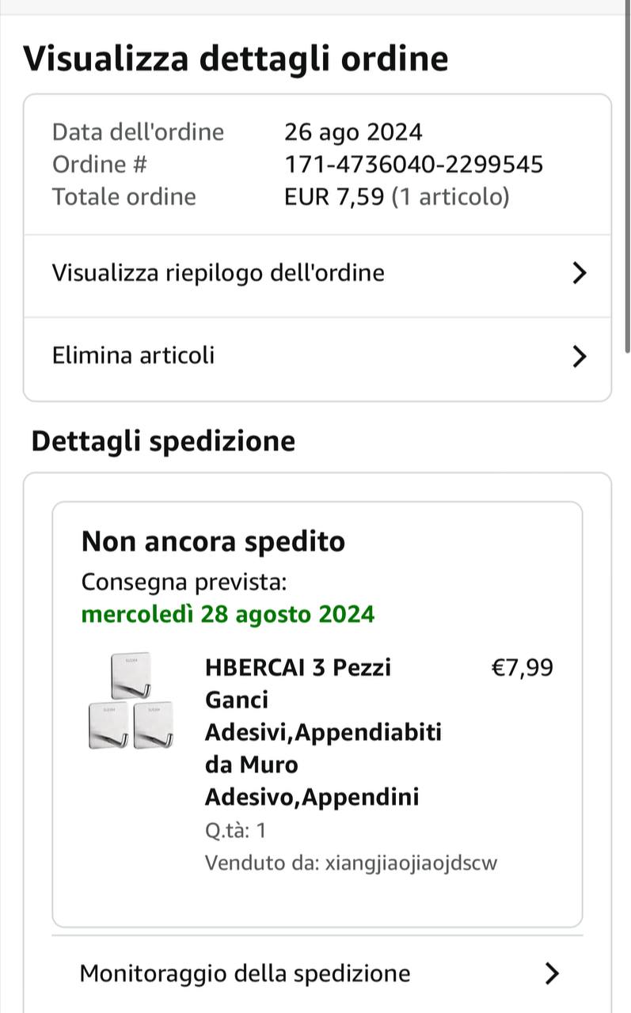
Task: Click the Q.tà: 1 quantity text
Action: pos(235,831)
